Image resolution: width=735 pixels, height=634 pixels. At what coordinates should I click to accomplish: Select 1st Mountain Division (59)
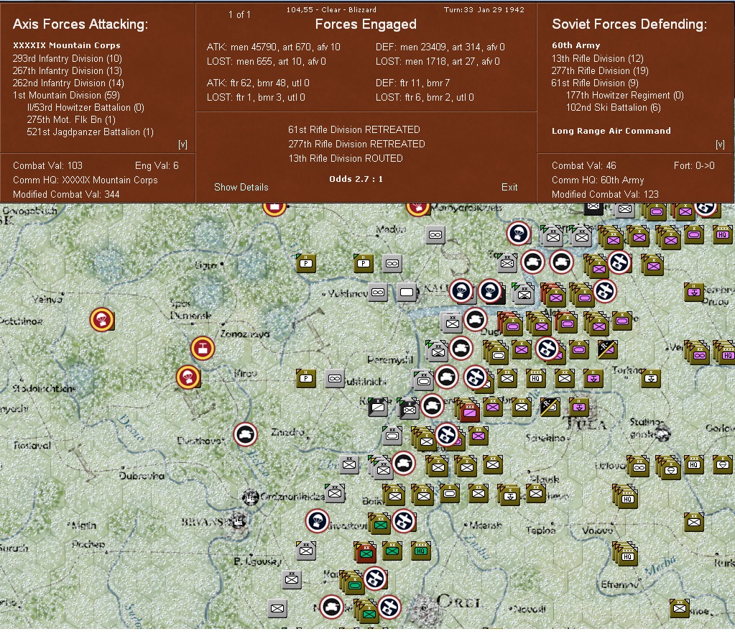(66, 95)
